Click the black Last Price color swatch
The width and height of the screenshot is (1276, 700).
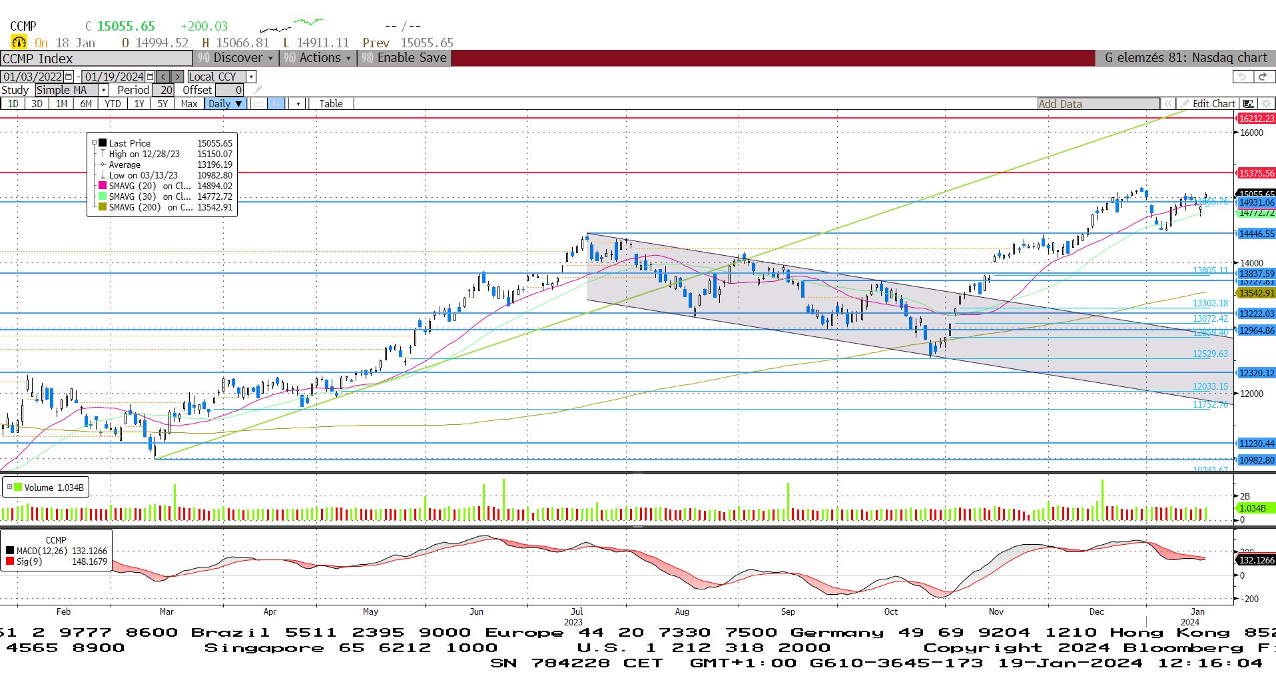point(103,143)
